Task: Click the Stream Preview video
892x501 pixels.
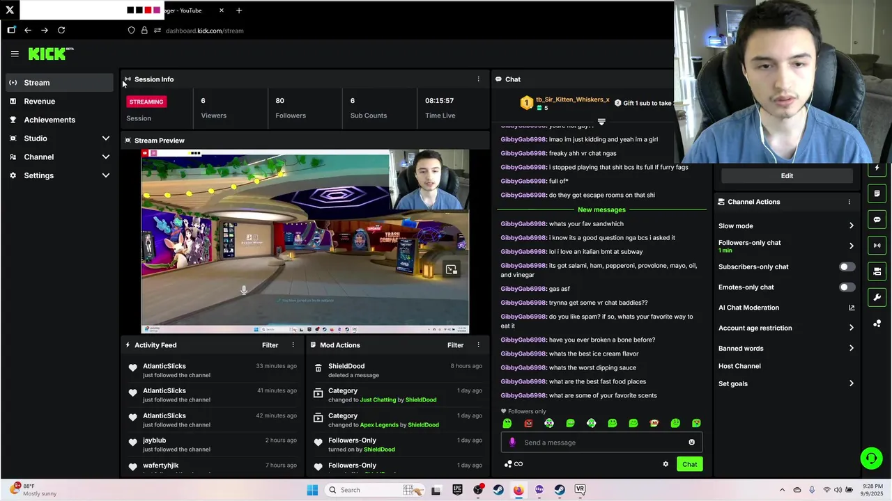Action: click(x=305, y=241)
